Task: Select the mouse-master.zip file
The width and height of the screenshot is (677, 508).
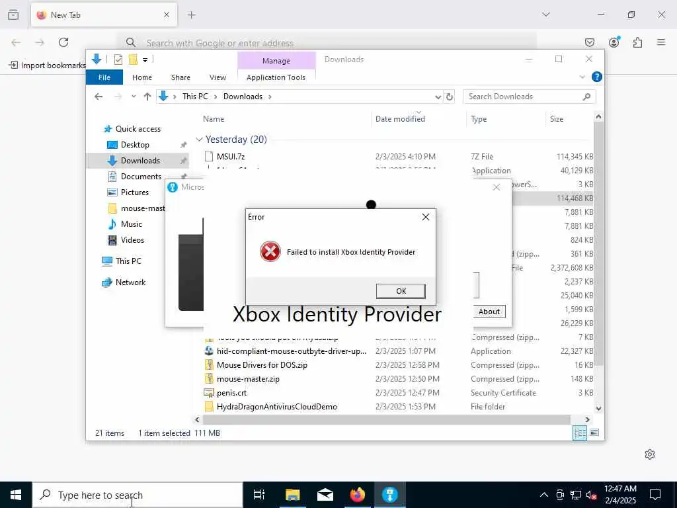Action: [248, 379]
